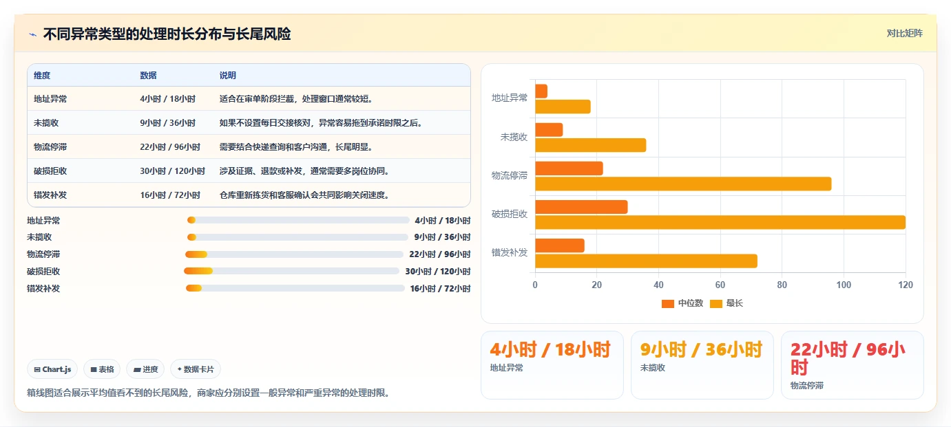Click the description 适合在审单阶段拦截
This screenshot has width=951, height=427.
pyautogui.click(x=296, y=99)
